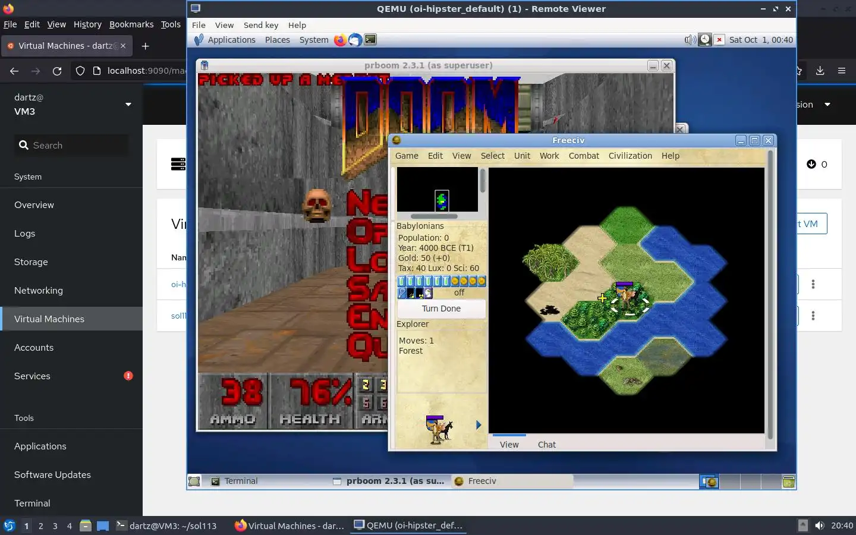The height and width of the screenshot is (535, 856).
Task: Select the Freeciv View tab at bottom
Action: [x=509, y=444]
